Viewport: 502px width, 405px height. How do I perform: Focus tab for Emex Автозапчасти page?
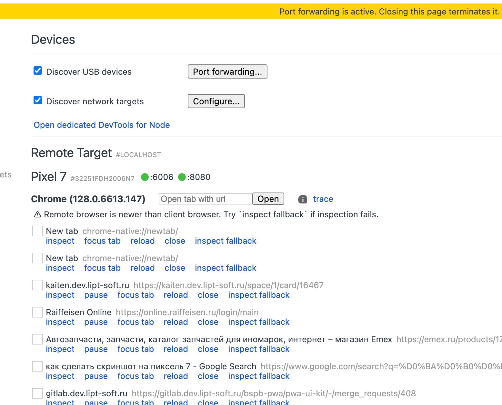pyautogui.click(x=136, y=349)
